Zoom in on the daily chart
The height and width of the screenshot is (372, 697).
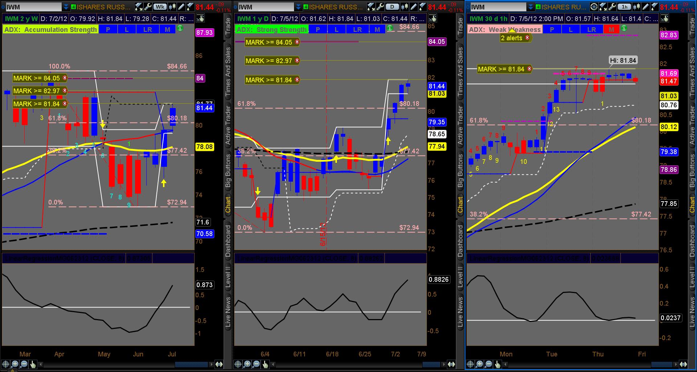247,364
